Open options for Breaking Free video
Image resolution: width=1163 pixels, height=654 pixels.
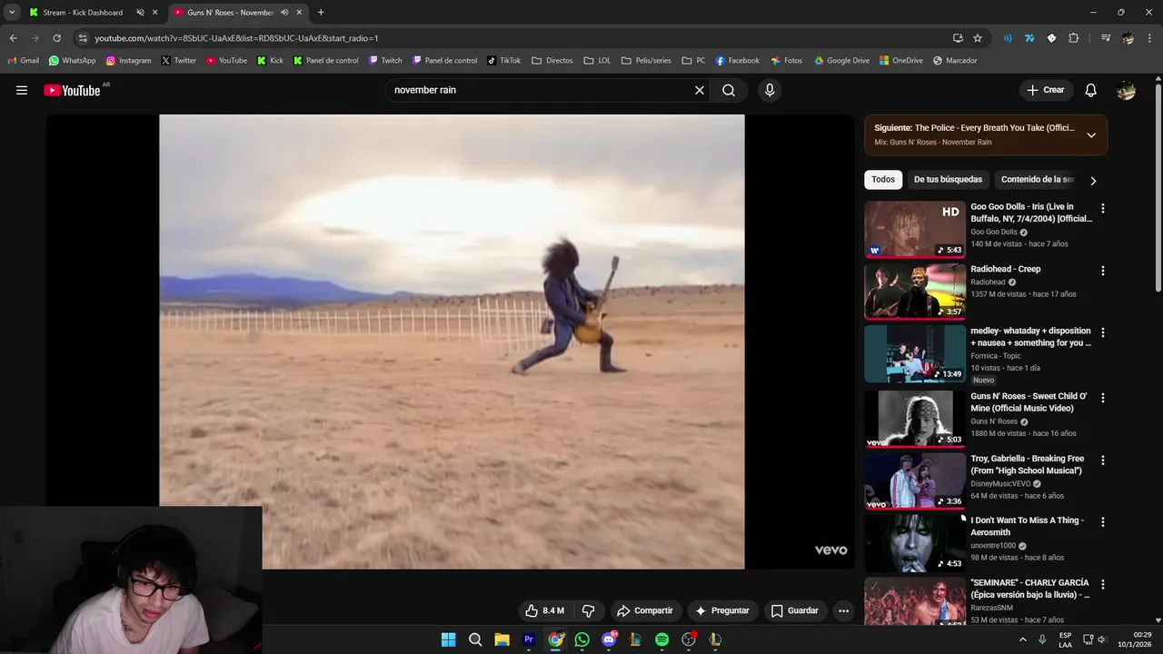[x=1103, y=461]
